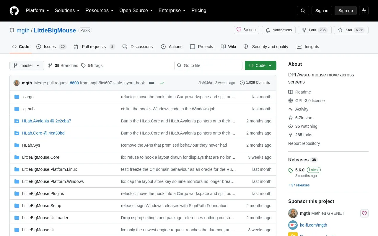Open the LittleBigMouse.Ui.Loader folder
This screenshot has width=378, height=236.
(x=45, y=218)
